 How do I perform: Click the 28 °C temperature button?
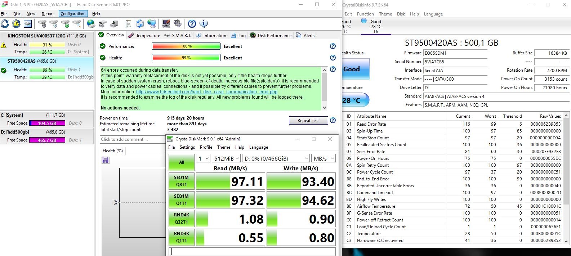coord(355,100)
